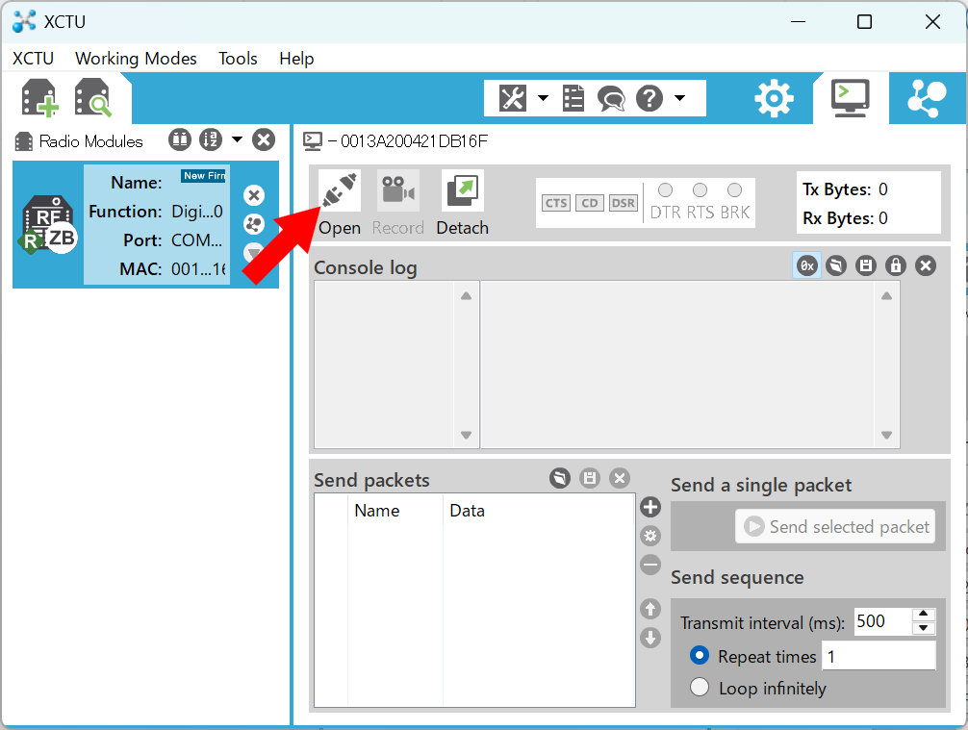968x730 pixels.
Task: Clear packets list X icon
Action: [620, 478]
